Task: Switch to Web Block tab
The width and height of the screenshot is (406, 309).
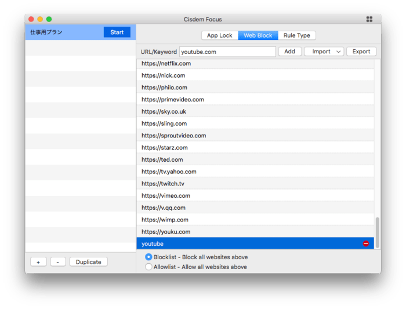Action: click(258, 35)
